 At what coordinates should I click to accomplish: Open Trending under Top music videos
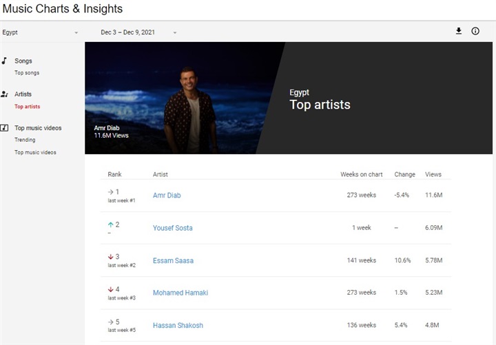pos(25,140)
